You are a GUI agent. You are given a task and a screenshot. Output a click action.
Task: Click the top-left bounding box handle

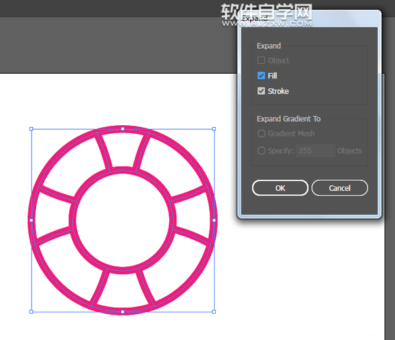click(31, 128)
